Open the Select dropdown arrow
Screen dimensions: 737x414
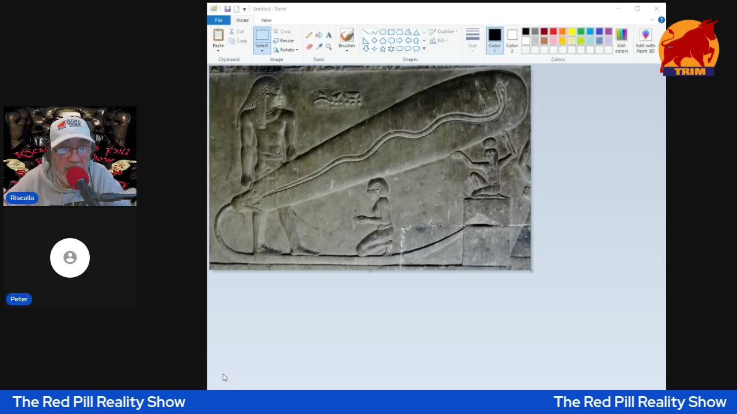[262, 51]
